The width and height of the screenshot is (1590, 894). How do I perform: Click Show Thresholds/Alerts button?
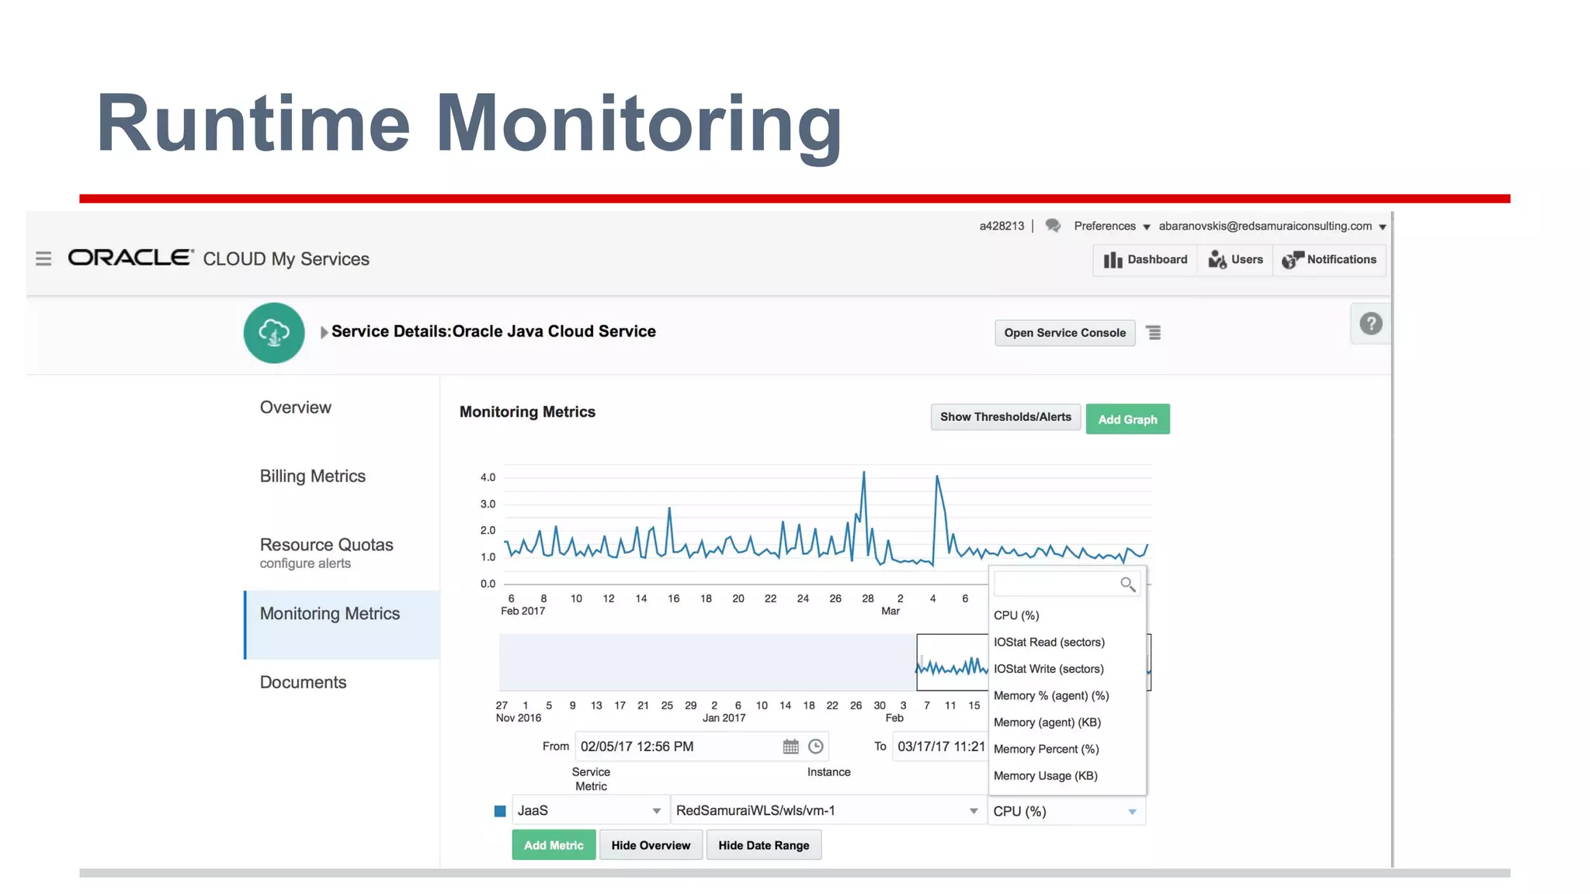tap(1005, 417)
